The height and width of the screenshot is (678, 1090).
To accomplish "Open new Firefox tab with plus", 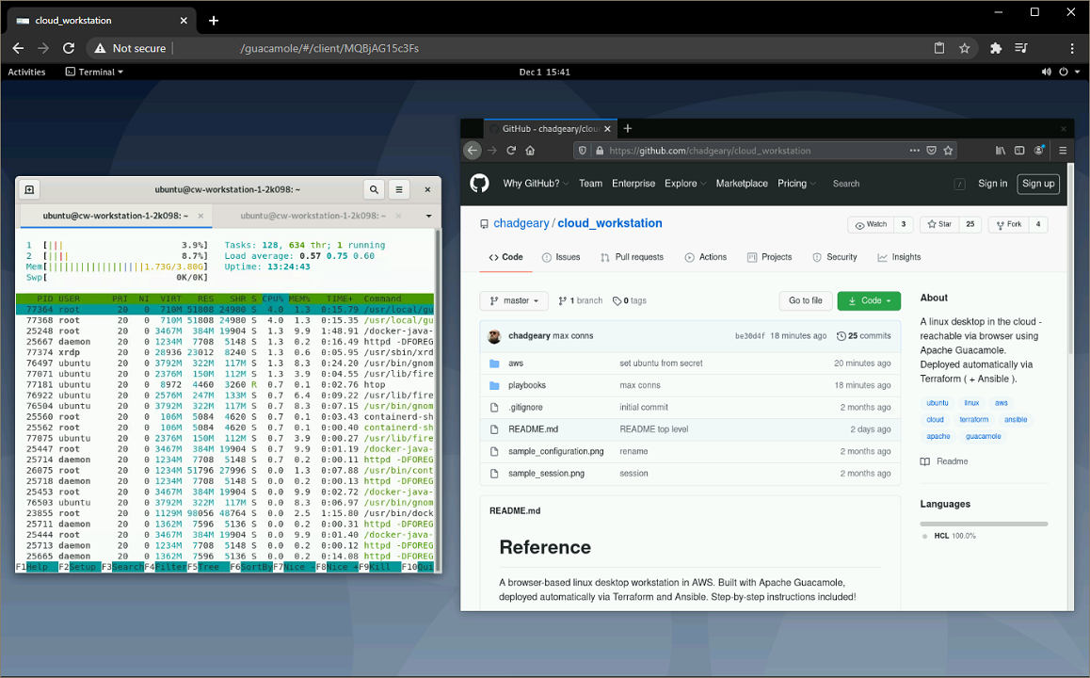I will point(628,128).
